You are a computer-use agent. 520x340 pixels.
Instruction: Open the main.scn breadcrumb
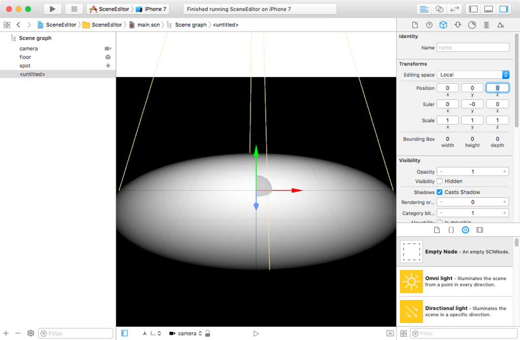click(145, 25)
